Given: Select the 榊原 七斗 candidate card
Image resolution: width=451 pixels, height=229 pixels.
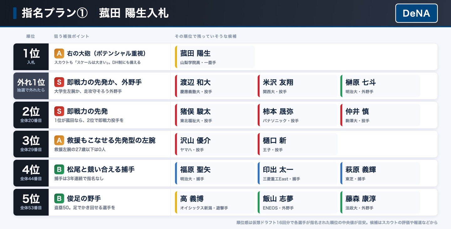Looking at the screenshot, I should (x=380, y=86).
